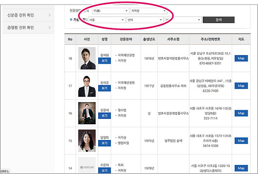Click 보기 for lawyer number 15

click(105, 143)
